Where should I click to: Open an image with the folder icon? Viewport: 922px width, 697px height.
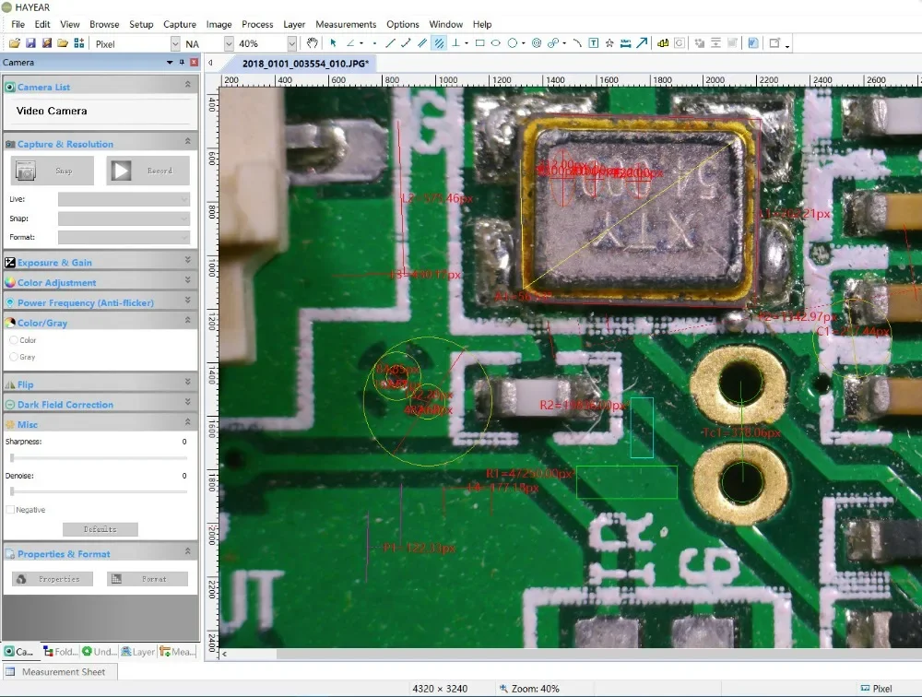point(15,42)
